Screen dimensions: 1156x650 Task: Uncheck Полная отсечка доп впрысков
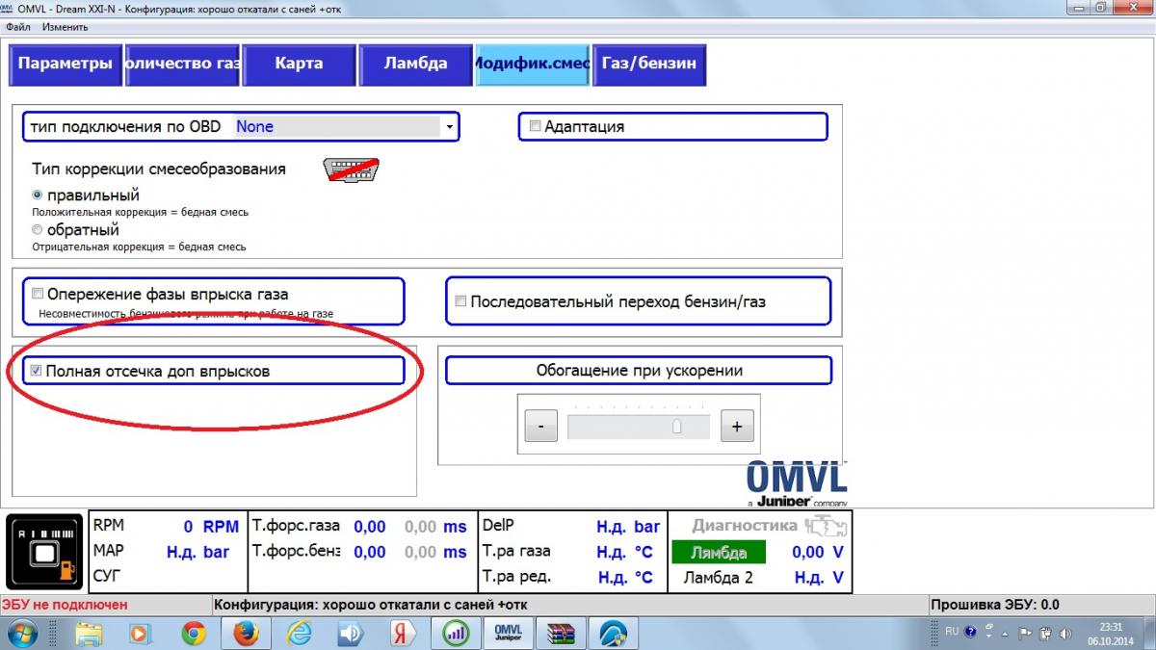coord(38,371)
